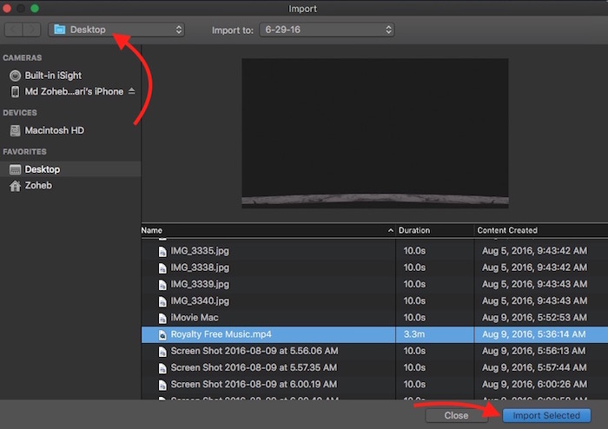The width and height of the screenshot is (608, 429).
Task: Click the iPhone device icon in sidebar
Action: [x=16, y=91]
